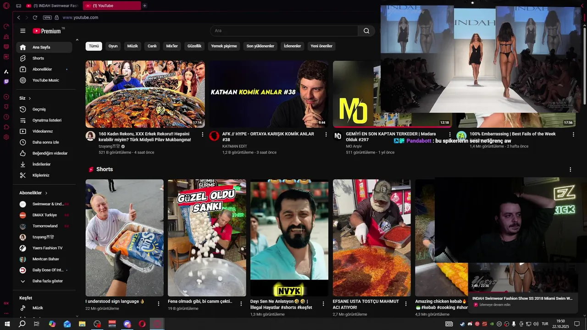This screenshot has width=587, height=330.
Task: Select Yemek pişirme filter chip
Action: click(224, 46)
